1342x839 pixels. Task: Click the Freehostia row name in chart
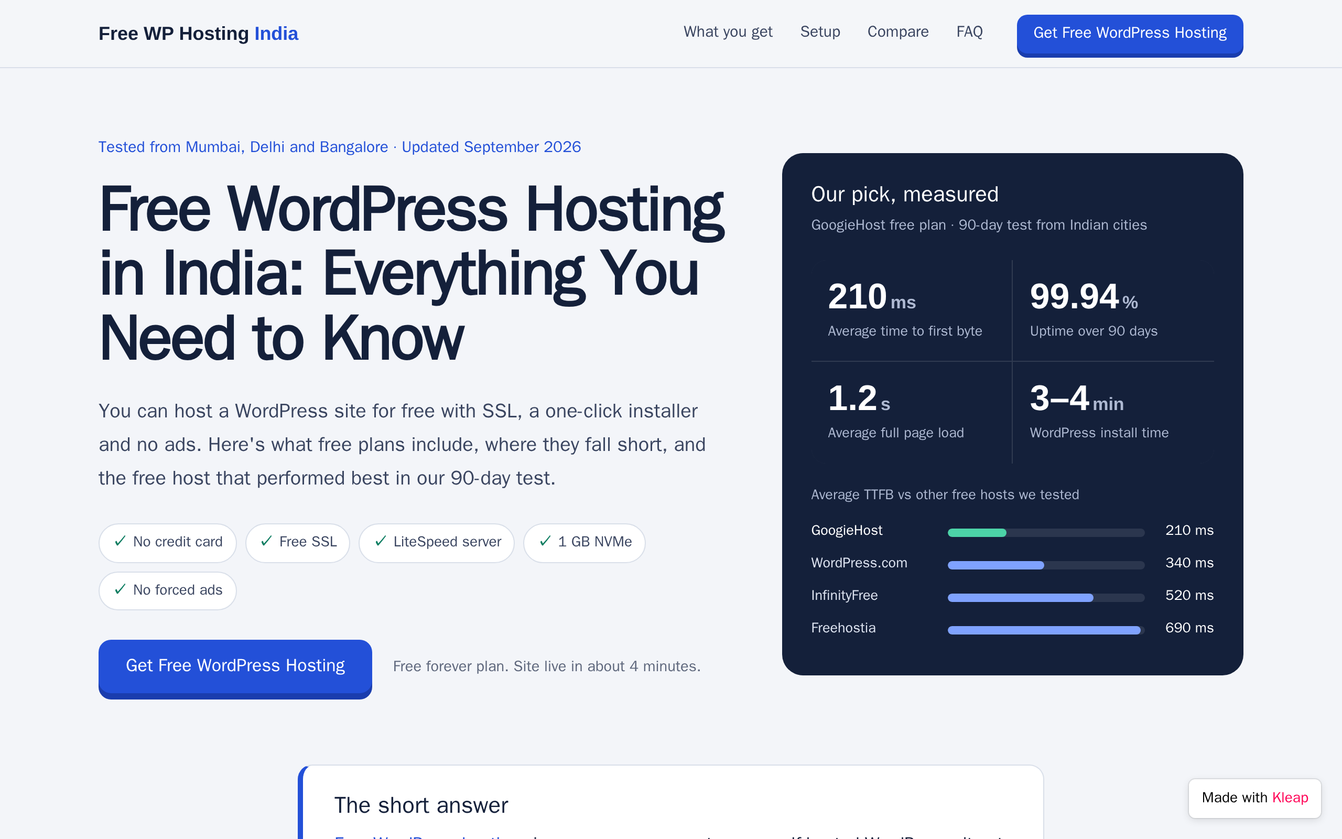[x=843, y=628]
